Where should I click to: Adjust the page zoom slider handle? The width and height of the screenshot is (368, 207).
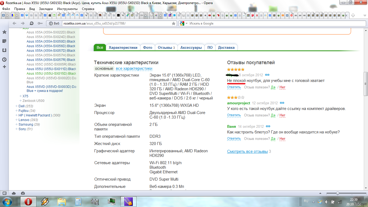point(338,193)
